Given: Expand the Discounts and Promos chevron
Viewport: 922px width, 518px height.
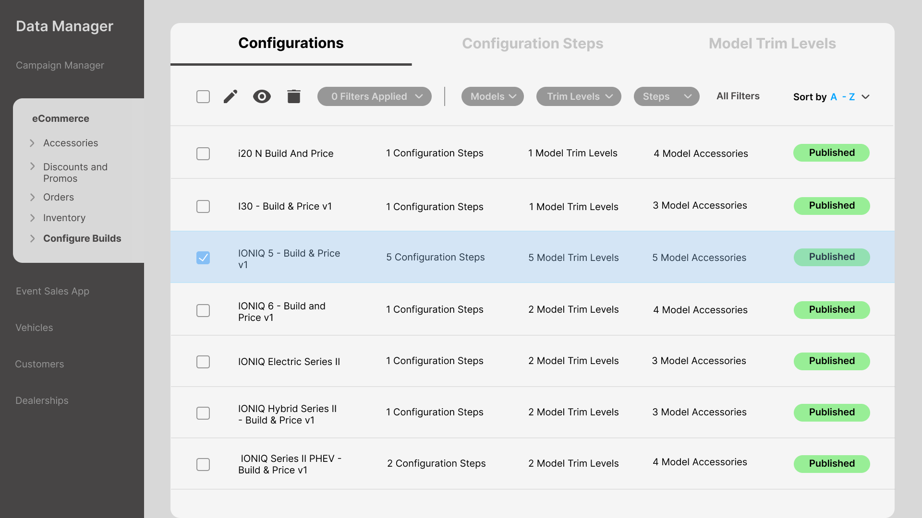Looking at the screenshot, I should click(32, 166).
